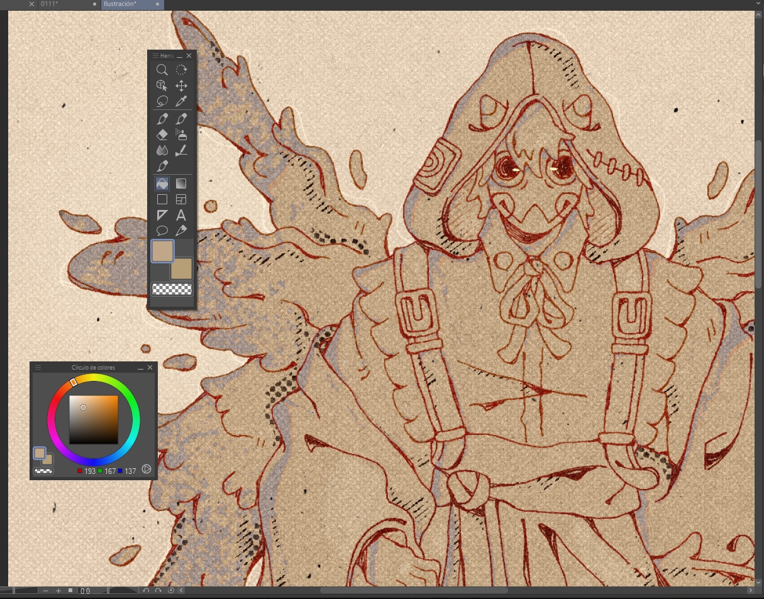Viewport: 764px width, 599px height.
Task: Switch to sub color in tool palette
Action: click(x=183, y=268)
